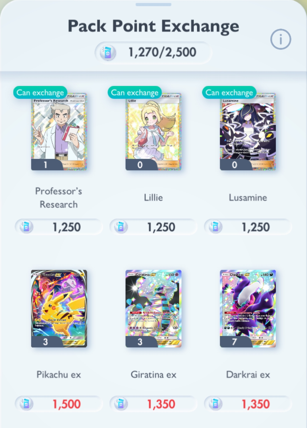This screenshot has width=307, height=428.
Task: Tap pack point icon under Professor's Research
Action: click(x=26, y=227)
